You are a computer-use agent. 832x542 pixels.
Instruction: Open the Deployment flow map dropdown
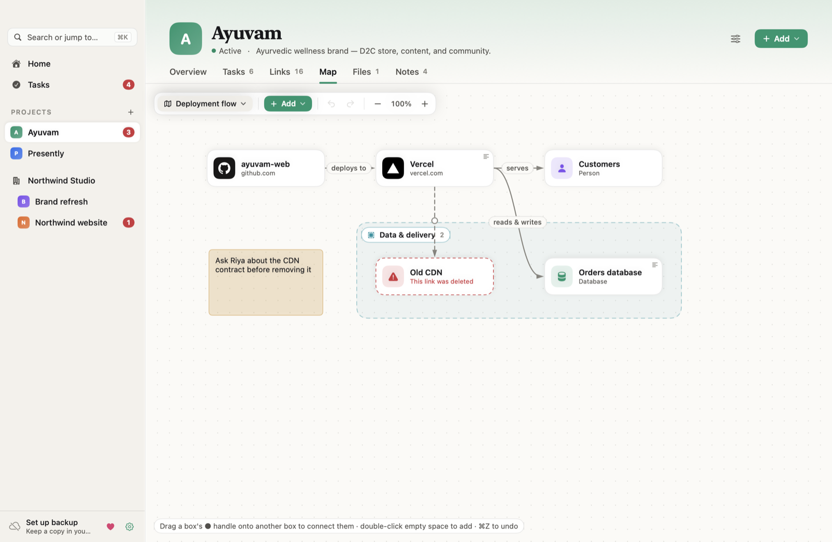pyautogui.click(x=205, y=104)
